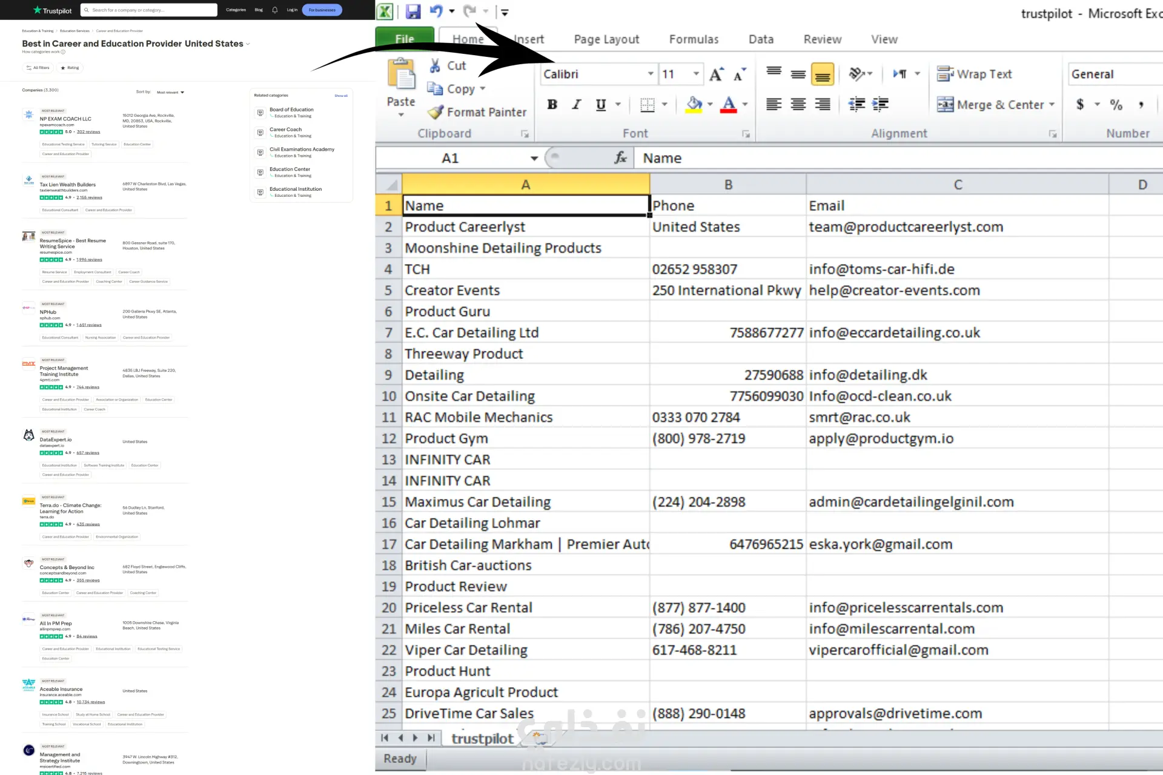
Task: Jump to the last sheet with the navigation arrow
Action: click(x=431, y=737)
